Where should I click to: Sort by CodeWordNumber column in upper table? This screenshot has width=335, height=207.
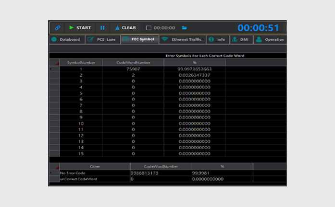click(x=133, y=63)
